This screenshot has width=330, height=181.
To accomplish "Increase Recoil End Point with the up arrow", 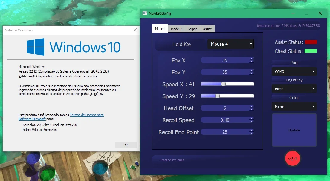I will [251, 131].
